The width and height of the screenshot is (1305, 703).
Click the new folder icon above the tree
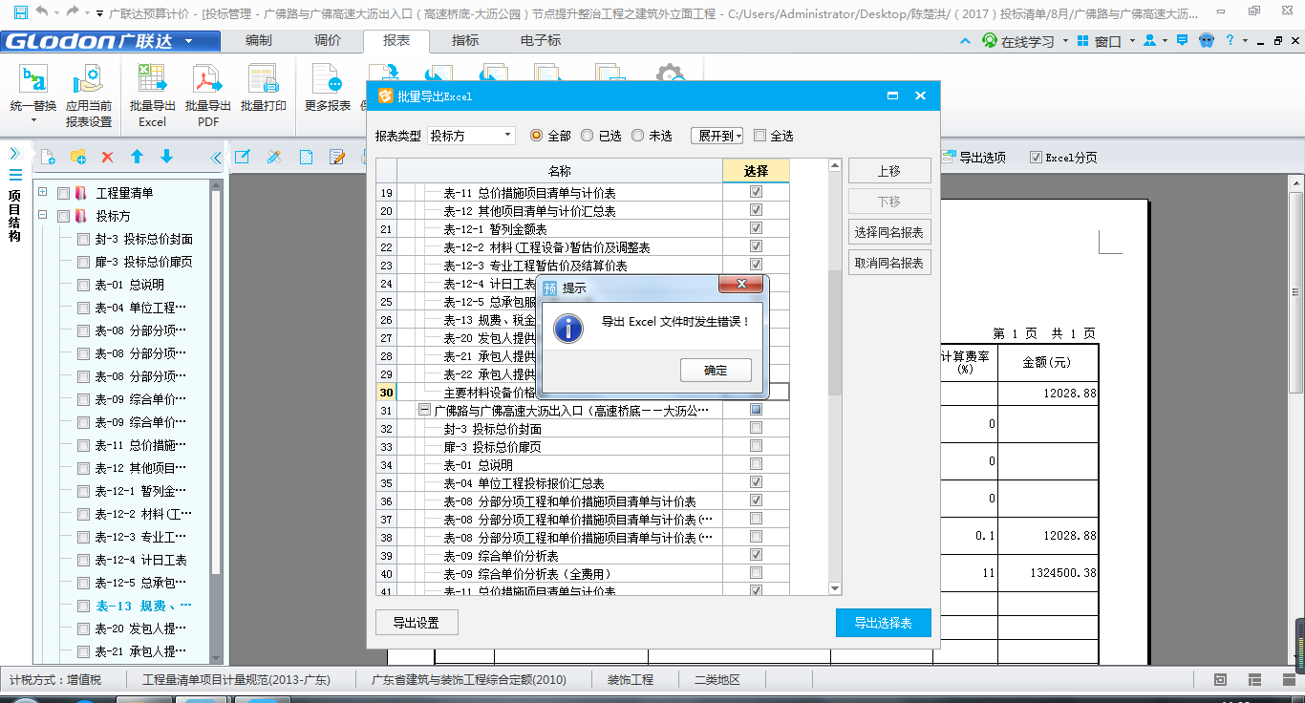tap(77, 158)
